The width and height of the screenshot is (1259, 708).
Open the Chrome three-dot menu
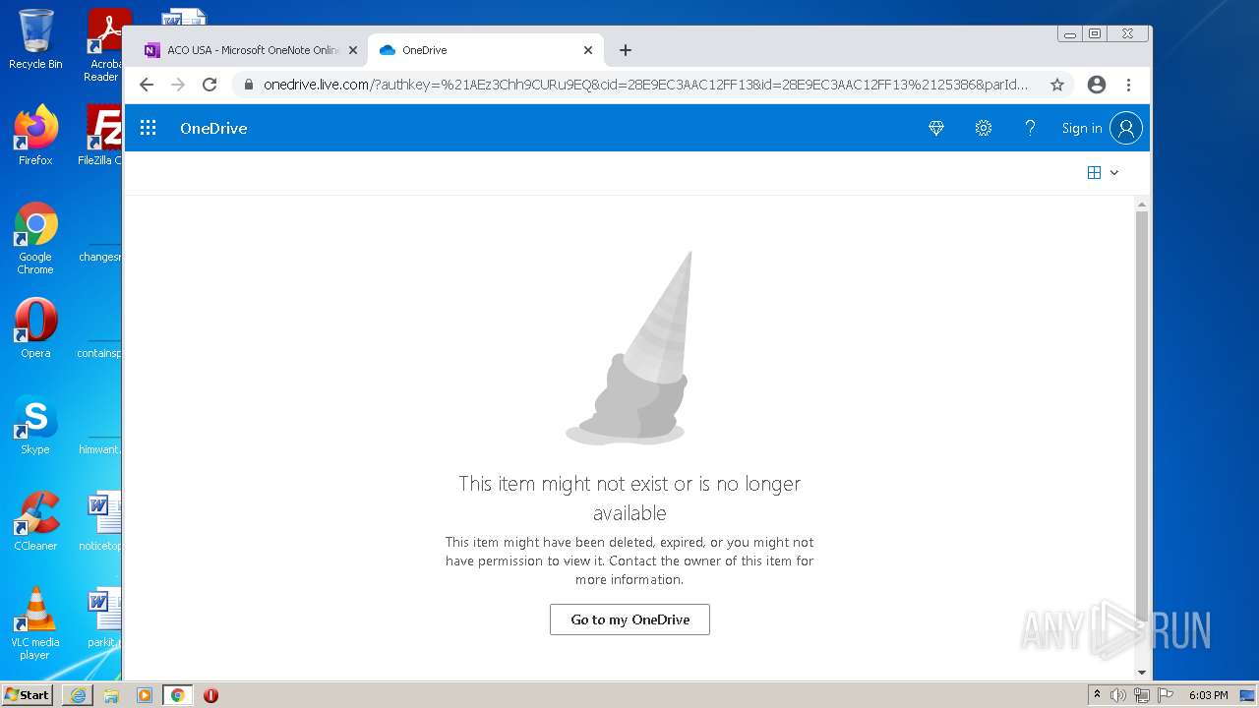(1128, 85)
